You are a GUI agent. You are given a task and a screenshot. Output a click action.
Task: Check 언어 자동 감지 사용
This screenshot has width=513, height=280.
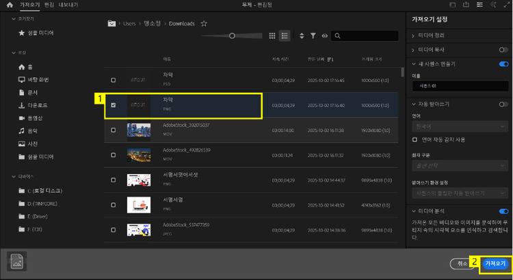(415, 140)
